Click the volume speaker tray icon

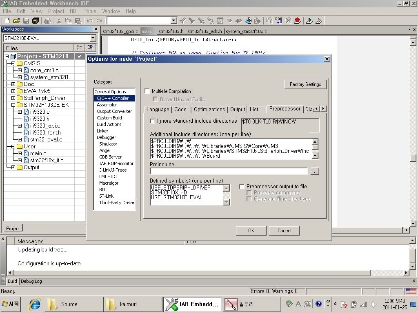374,304
